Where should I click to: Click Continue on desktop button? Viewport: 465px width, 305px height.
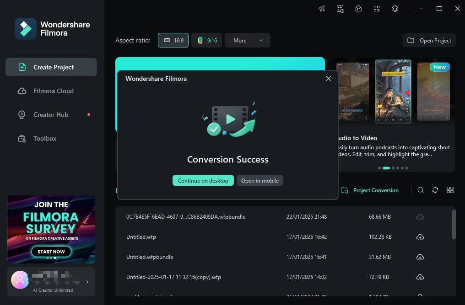pos(203,180)
